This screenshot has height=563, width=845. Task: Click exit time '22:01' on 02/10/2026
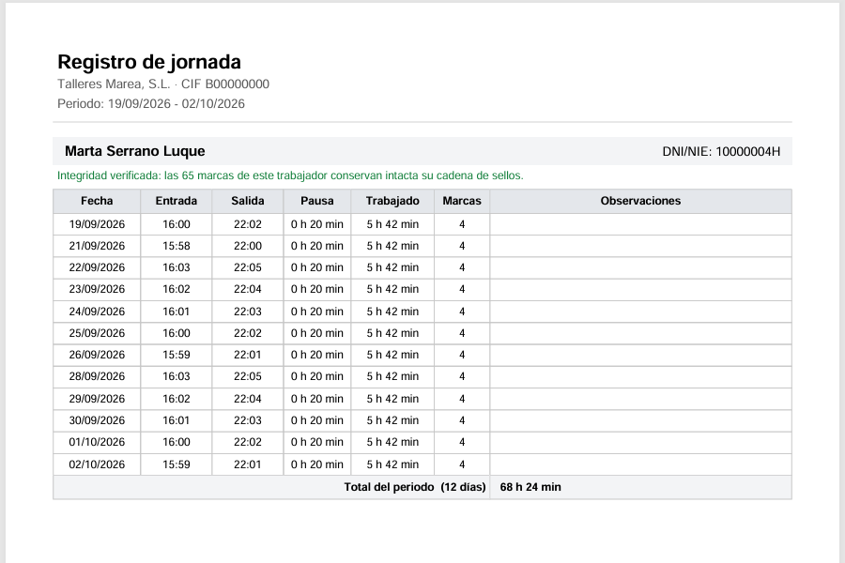coord(248,464)
